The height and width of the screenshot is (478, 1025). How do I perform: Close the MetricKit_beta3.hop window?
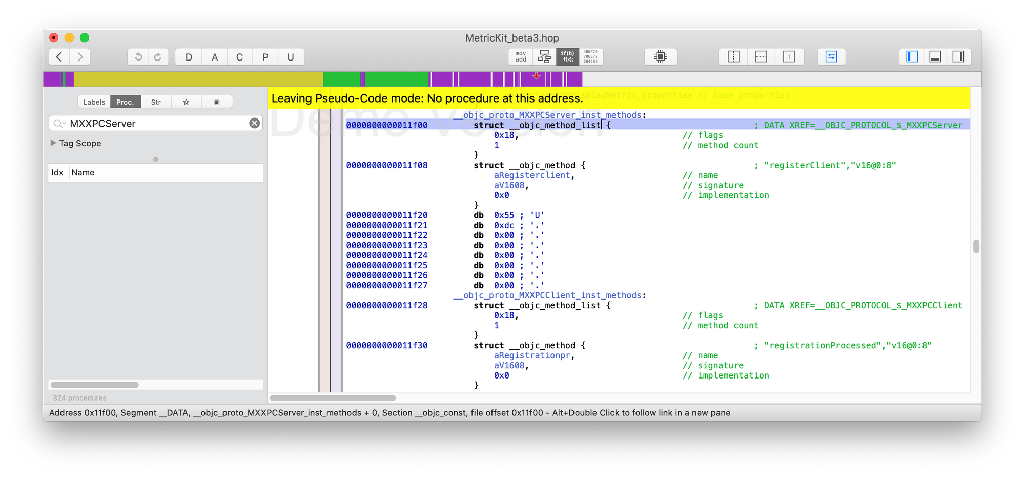(x=54, y=37)
